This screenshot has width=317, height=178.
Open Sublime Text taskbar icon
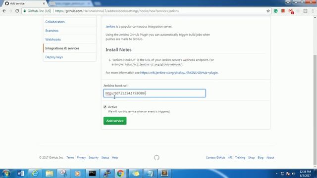coord(164,174)
